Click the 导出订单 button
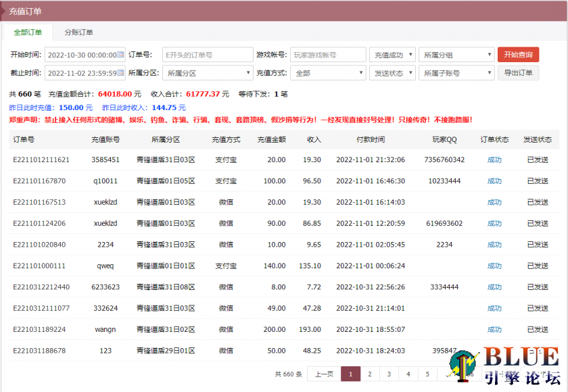The height and width of the screenshot is (392, 568). tap(518, 72)
